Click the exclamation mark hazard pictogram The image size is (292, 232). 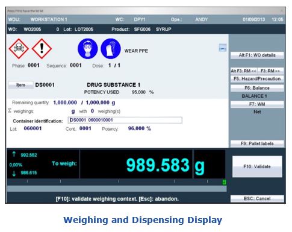point(42,49)
